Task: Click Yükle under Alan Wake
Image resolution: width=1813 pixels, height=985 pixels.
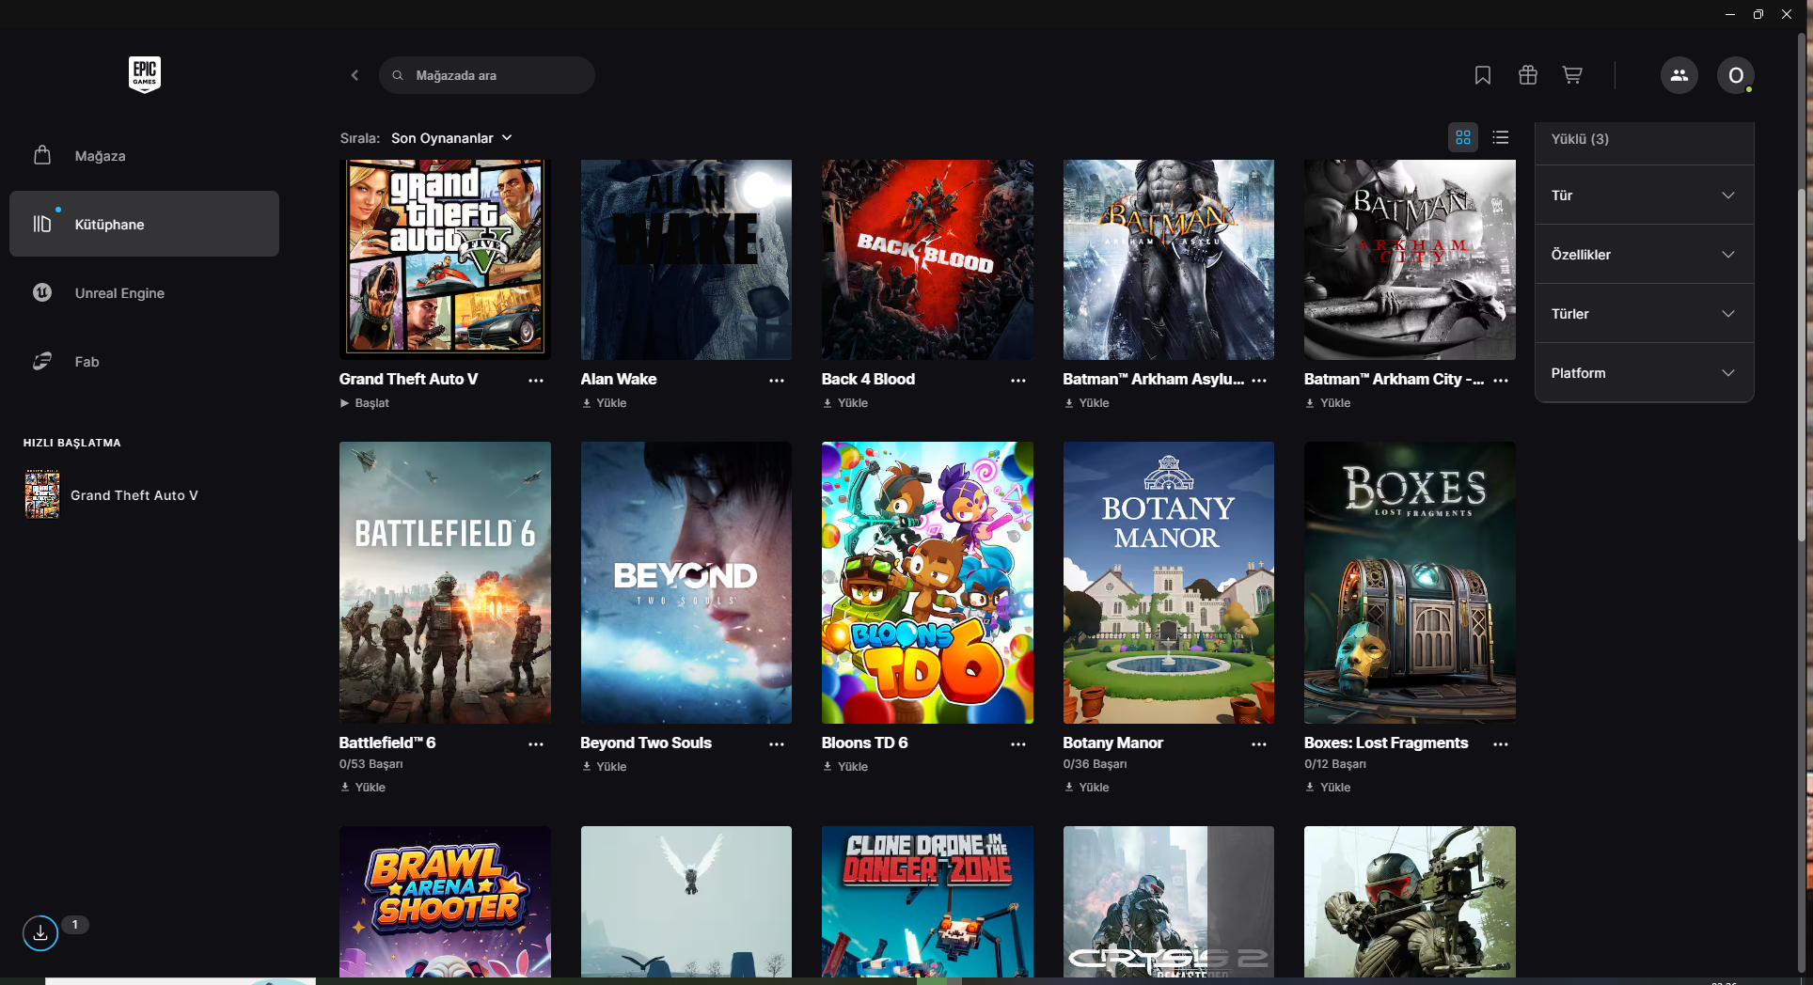Action: coord(604,403)
